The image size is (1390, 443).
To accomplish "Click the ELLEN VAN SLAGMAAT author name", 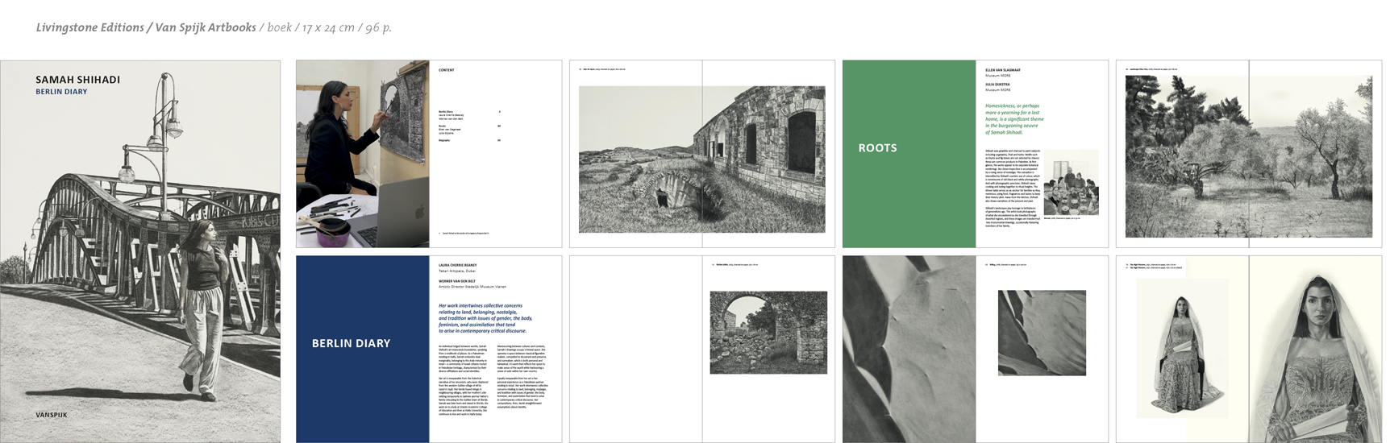I will point(1003,70).
